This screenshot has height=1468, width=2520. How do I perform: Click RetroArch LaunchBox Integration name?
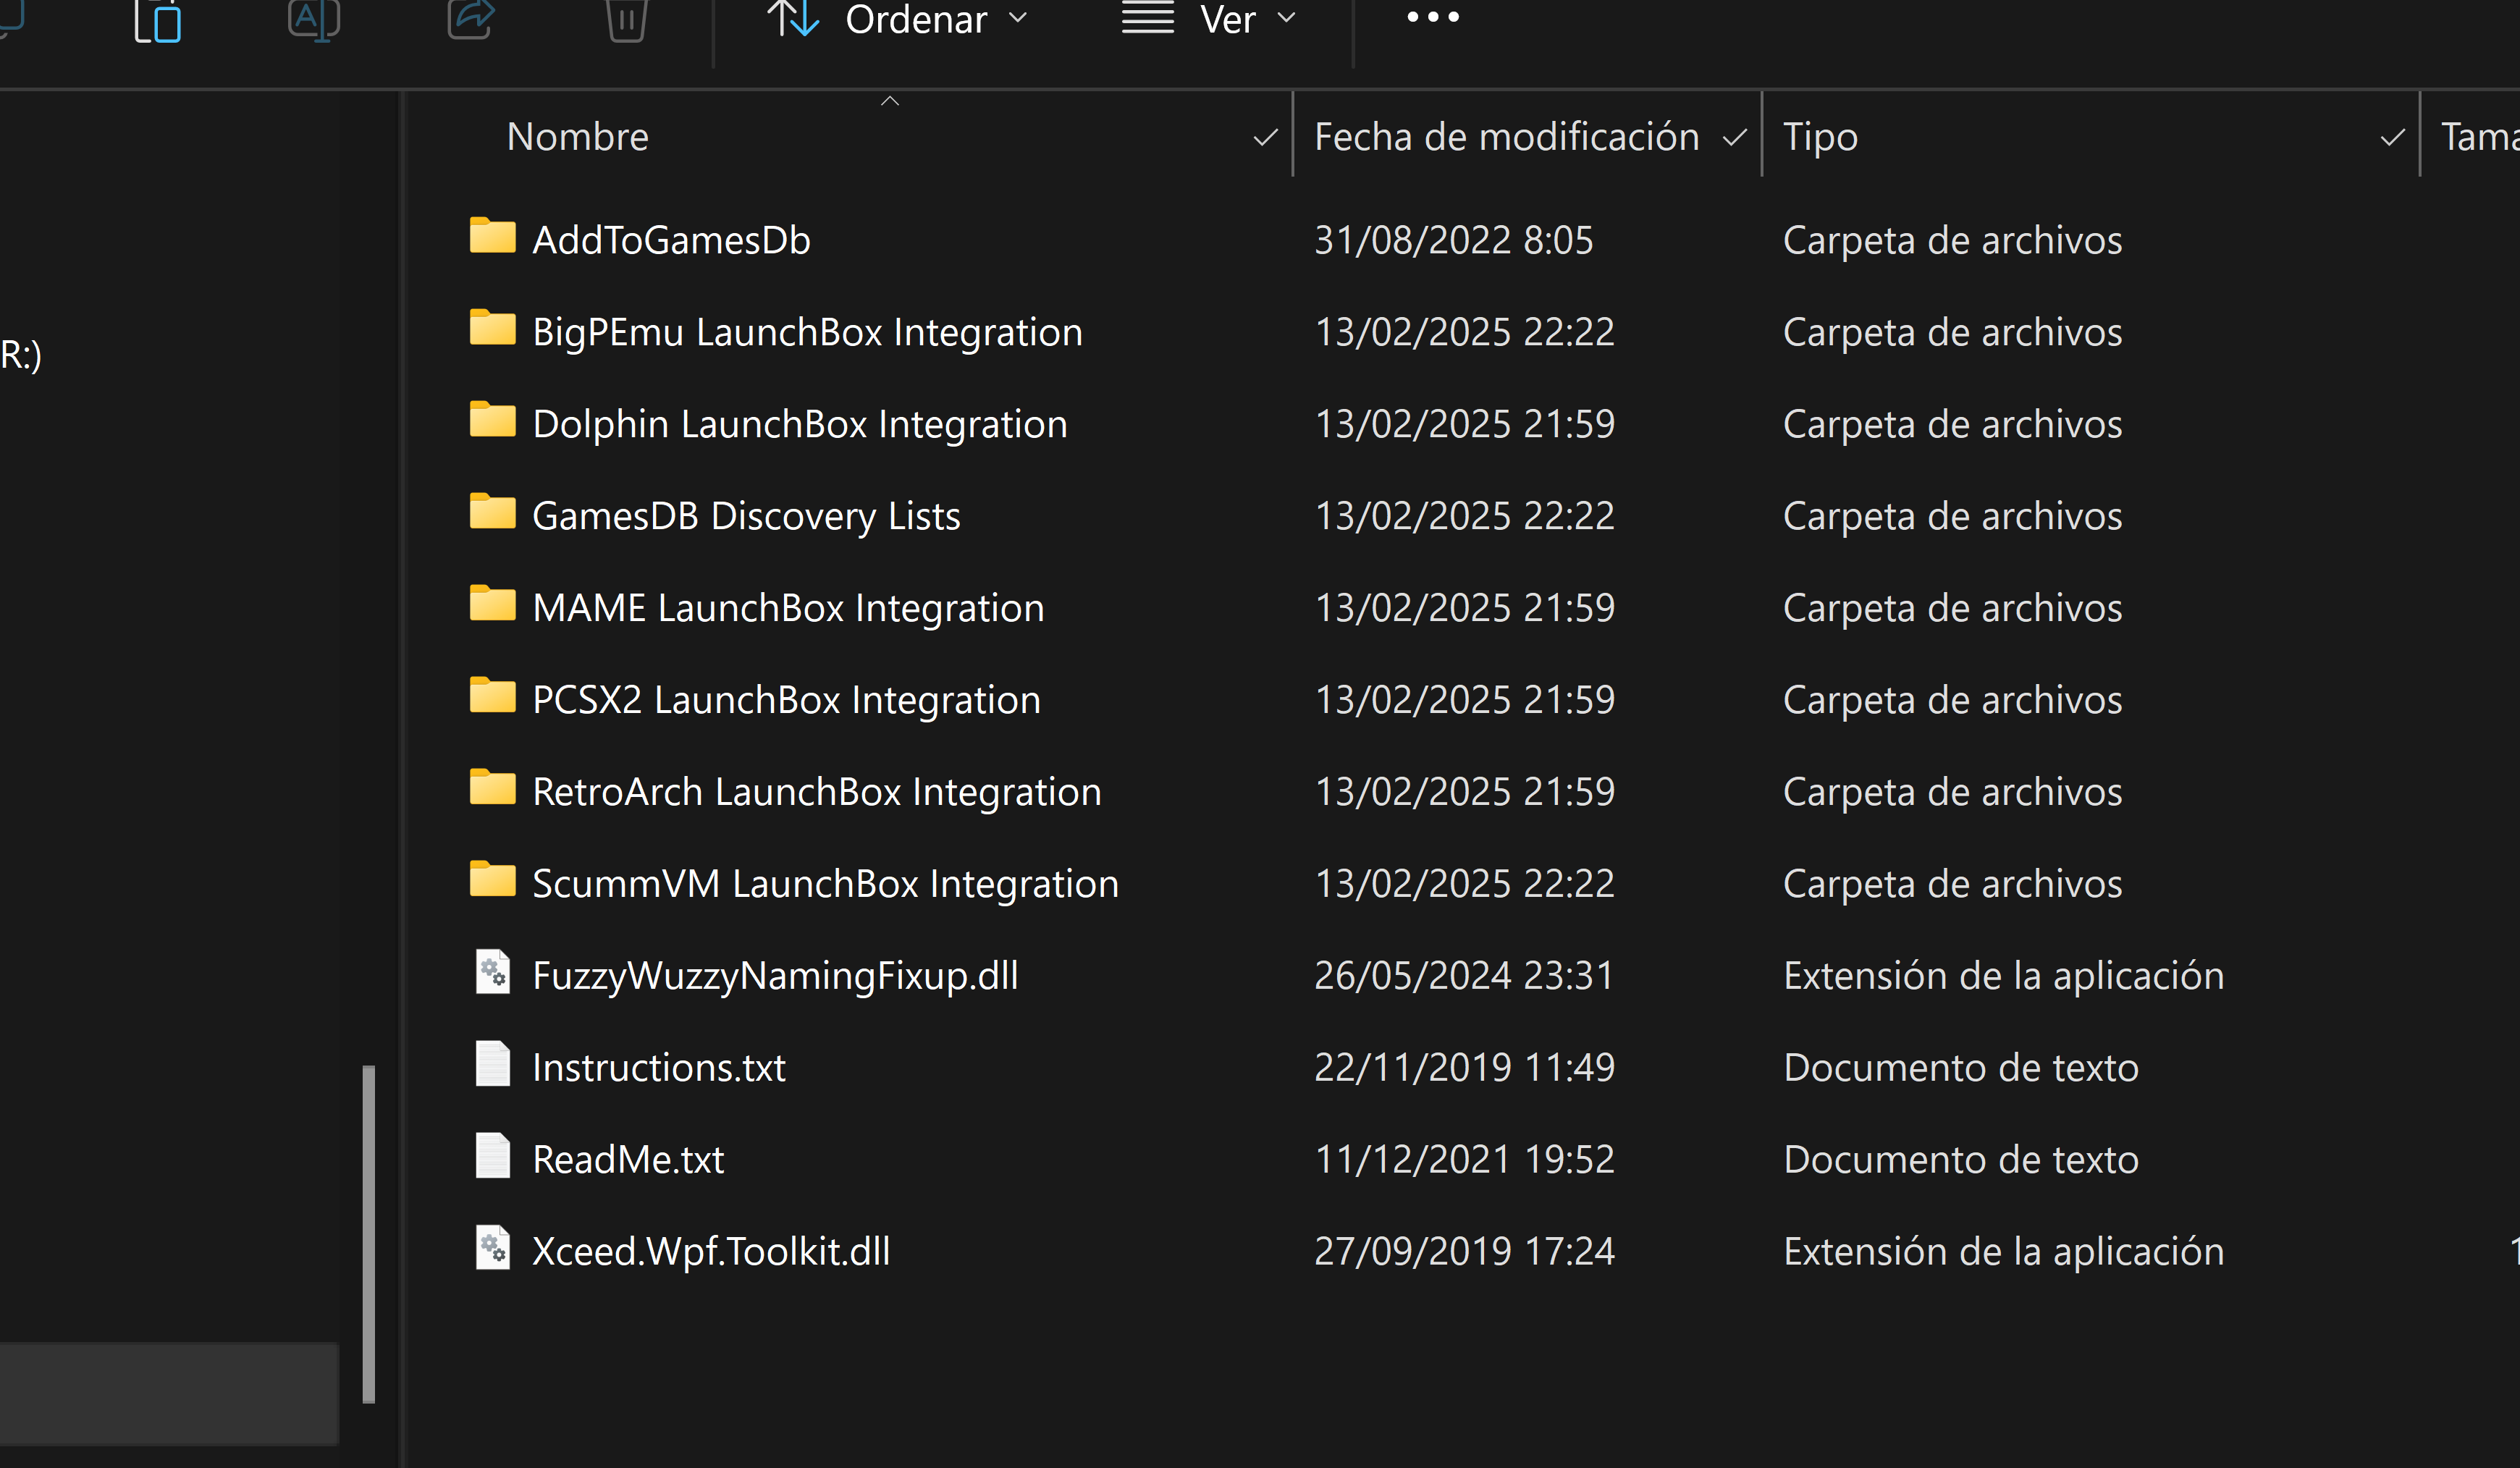[817, 792]
